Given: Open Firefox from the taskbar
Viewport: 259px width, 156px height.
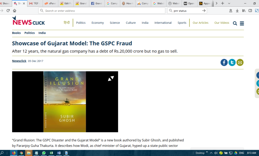Looking at the screenshot, I should point(14,153).
